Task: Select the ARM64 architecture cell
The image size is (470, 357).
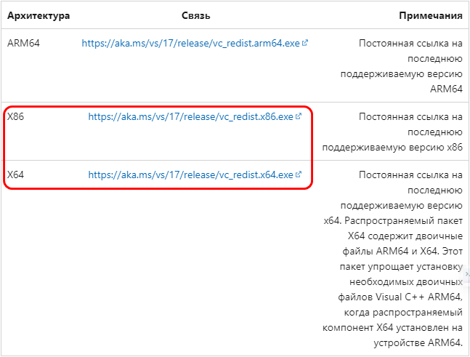Action: tap(23, 43)
